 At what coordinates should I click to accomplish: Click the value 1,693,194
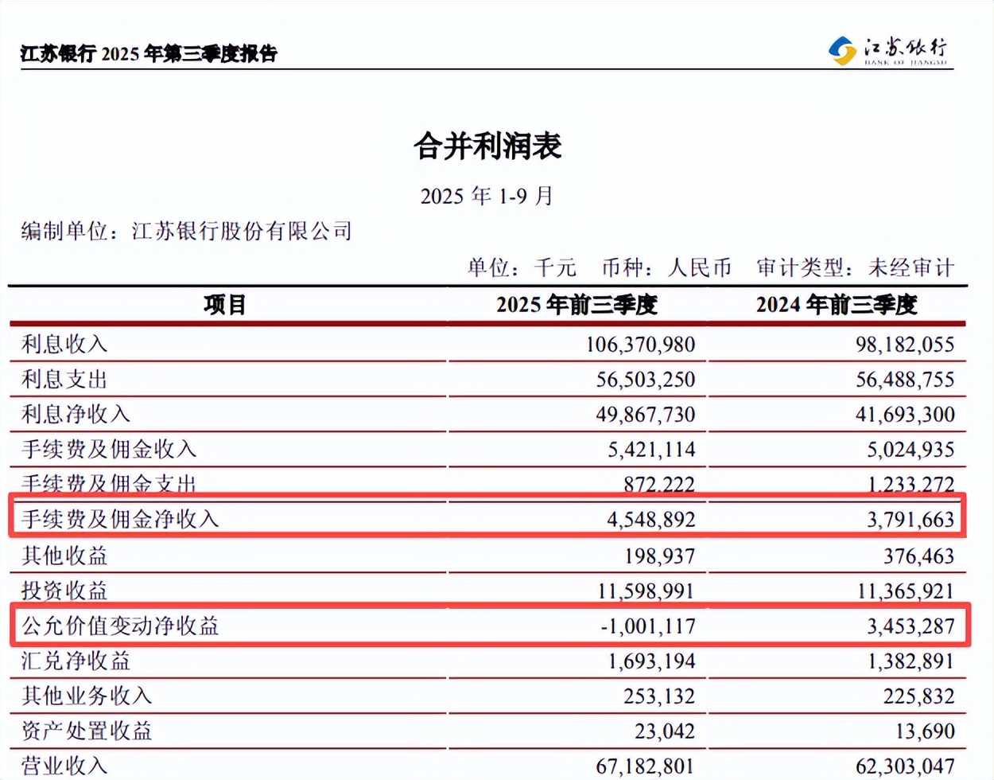[x=651, y=661]
